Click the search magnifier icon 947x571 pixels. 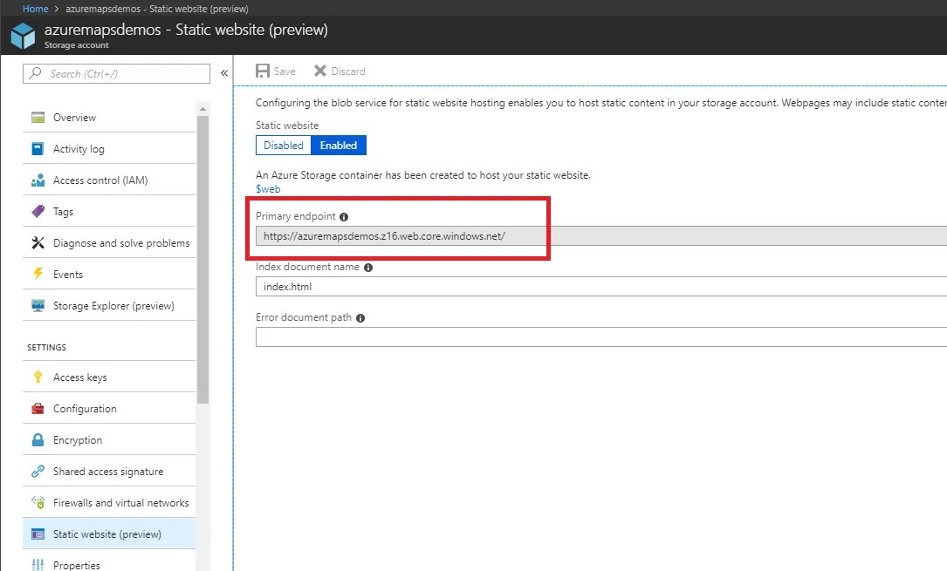click(x=35, y=73)
